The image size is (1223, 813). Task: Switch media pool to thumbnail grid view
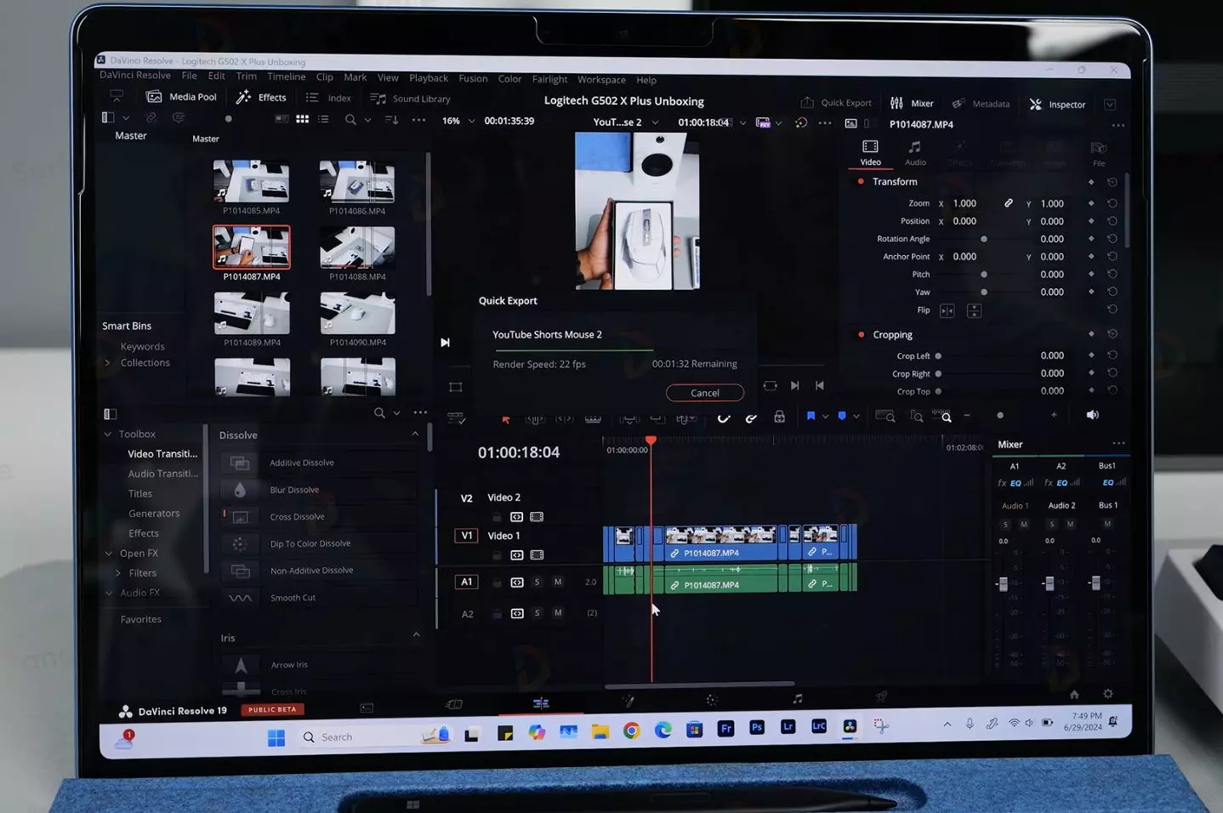[302, 119]
